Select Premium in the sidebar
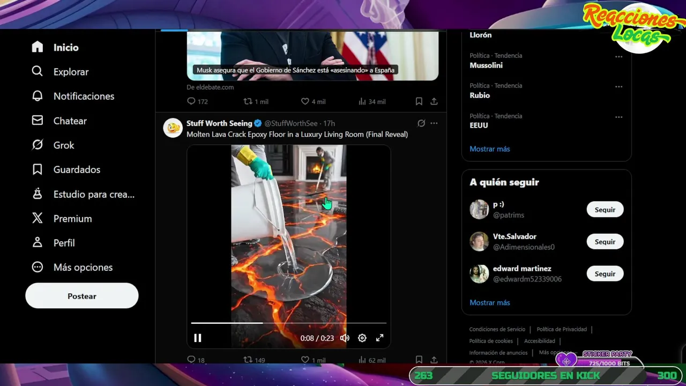This screenshot has height=386, width=686. [x=72, y=218]
